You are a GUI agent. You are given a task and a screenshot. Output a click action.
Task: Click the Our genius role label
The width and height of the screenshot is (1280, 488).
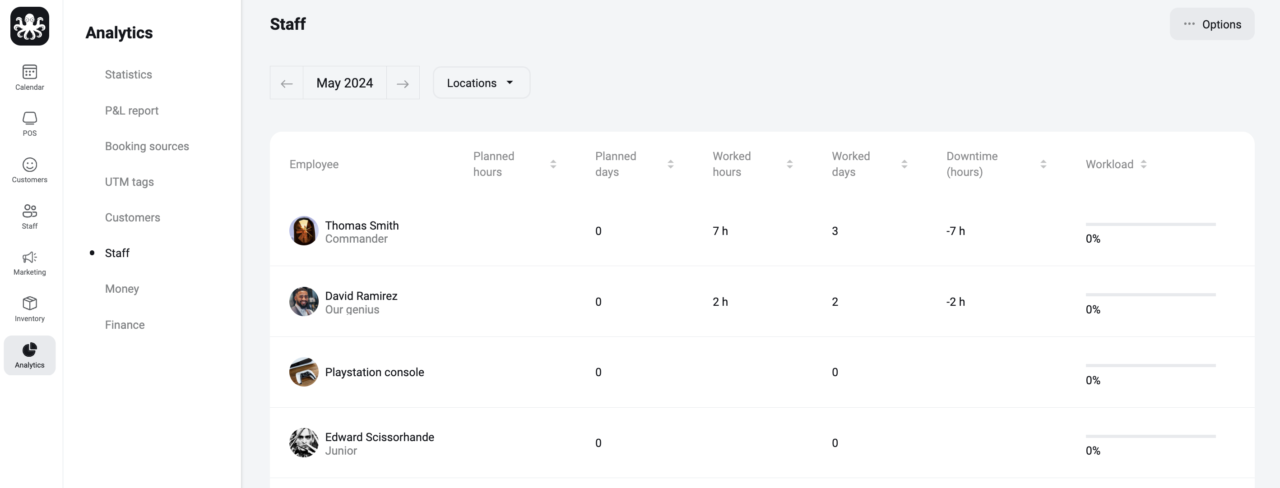(x=352, y=309)
